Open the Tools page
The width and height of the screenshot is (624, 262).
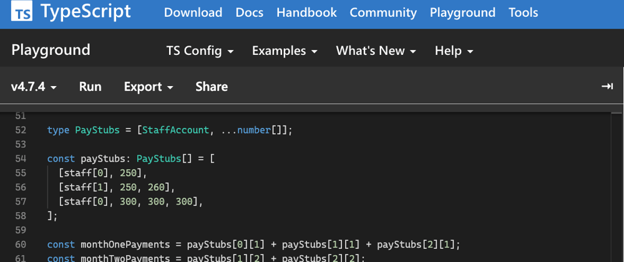pyautogui.click(x=524, y=12)
